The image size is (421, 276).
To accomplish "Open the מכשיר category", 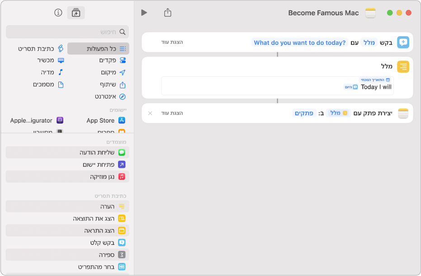I will point(51,60).
